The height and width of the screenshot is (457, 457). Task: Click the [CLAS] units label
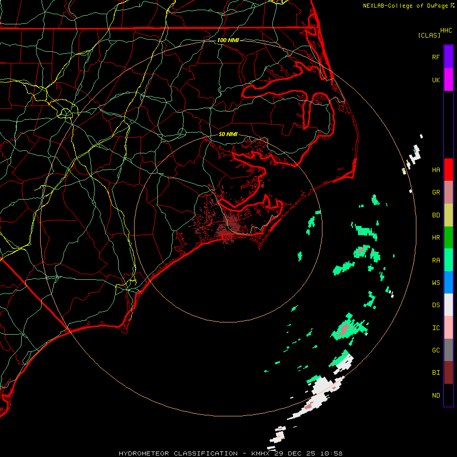click(x=429, y=35)
